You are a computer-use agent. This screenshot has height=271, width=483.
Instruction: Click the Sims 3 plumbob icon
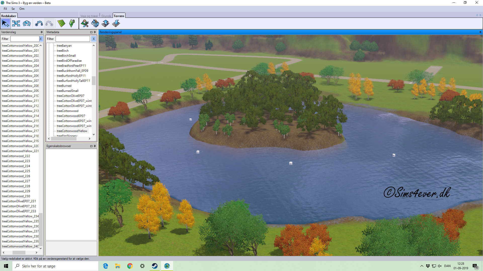point(72,24)
